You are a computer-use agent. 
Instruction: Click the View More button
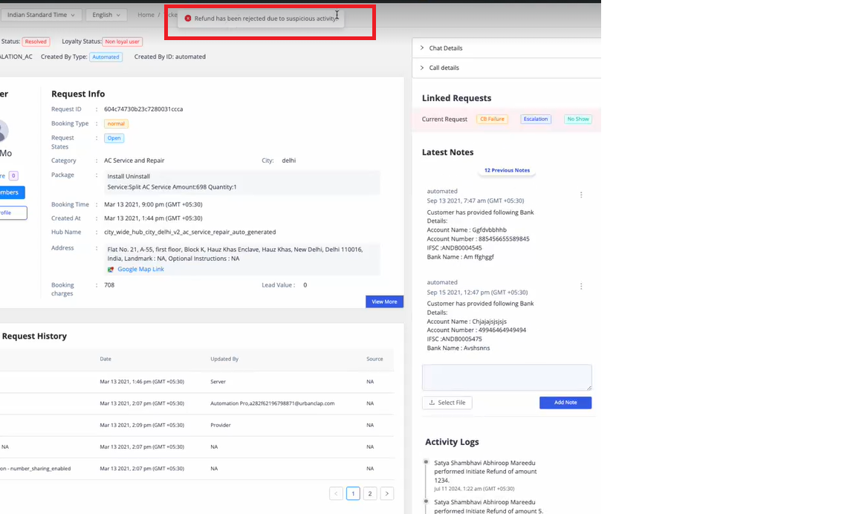pyautogui.click(x=384, y=302)
